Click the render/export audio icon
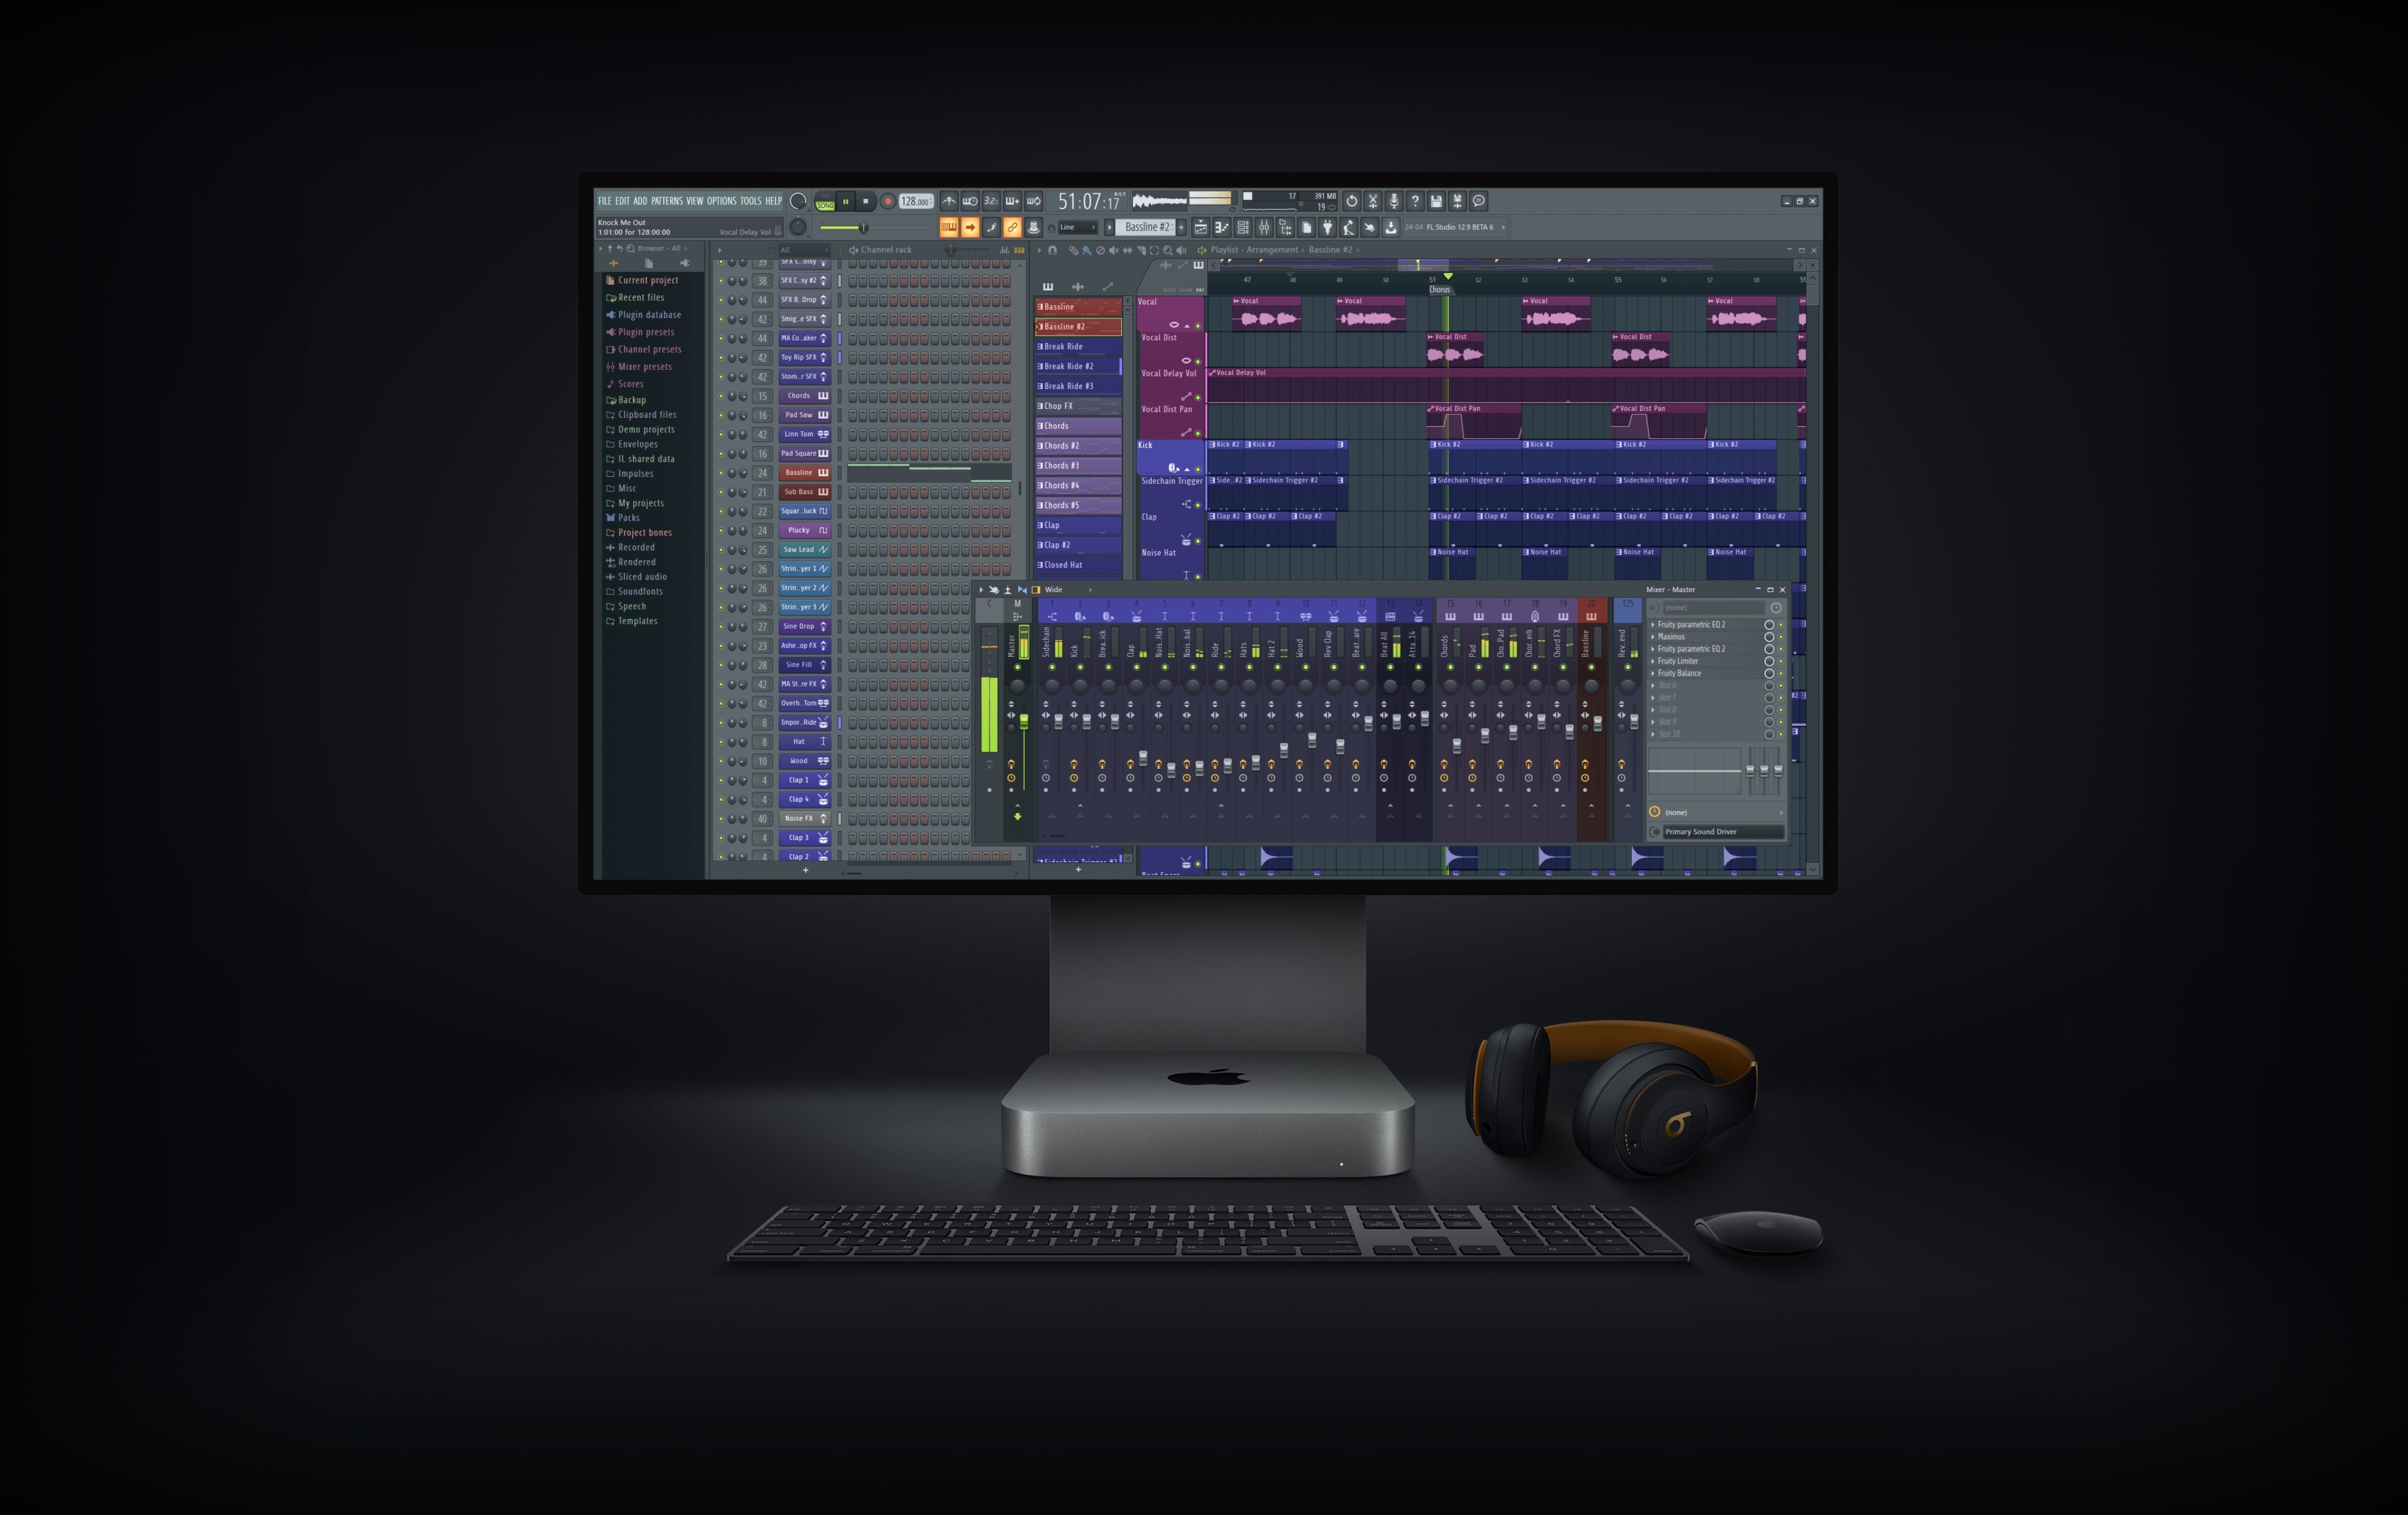2408x1515 pixels. coord(1457,201)
